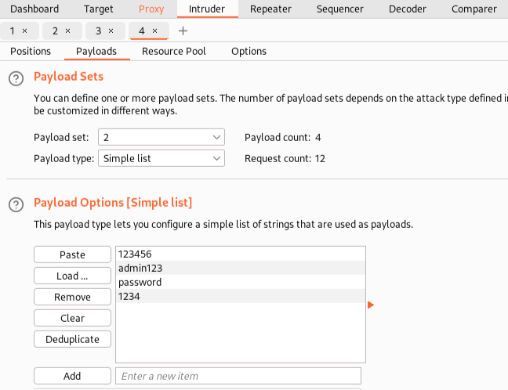Open Payload Sets help icon

click(16, 78)
